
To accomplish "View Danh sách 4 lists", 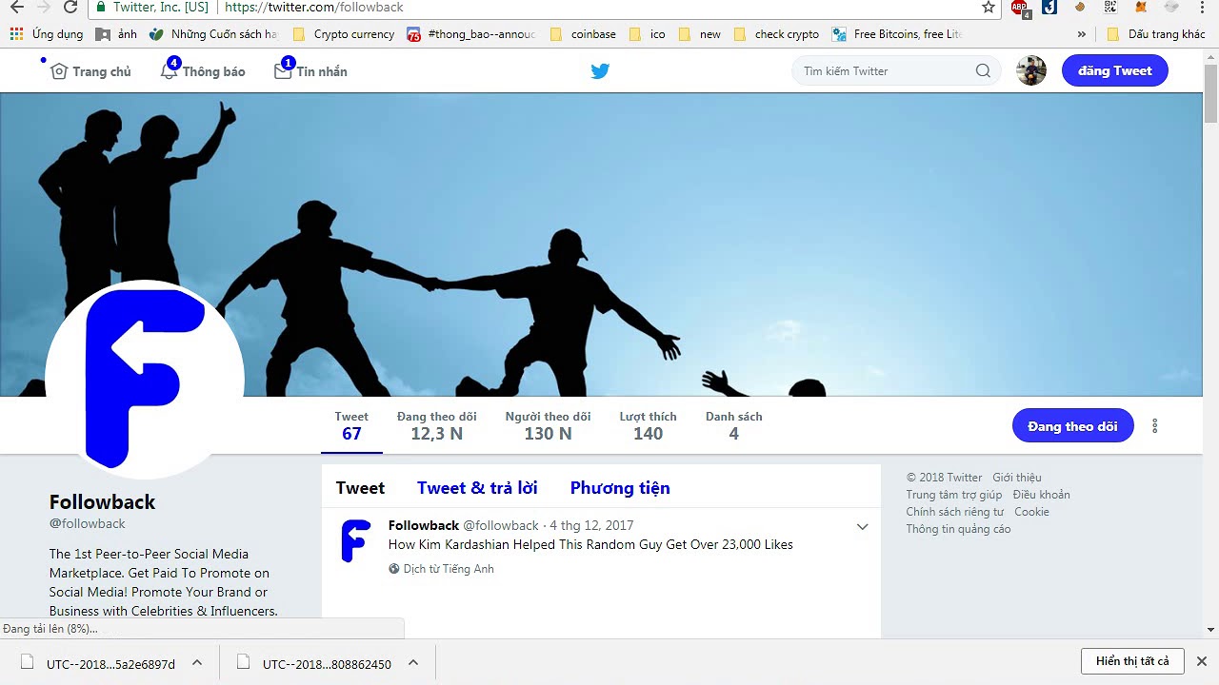I will pos(734,426).
